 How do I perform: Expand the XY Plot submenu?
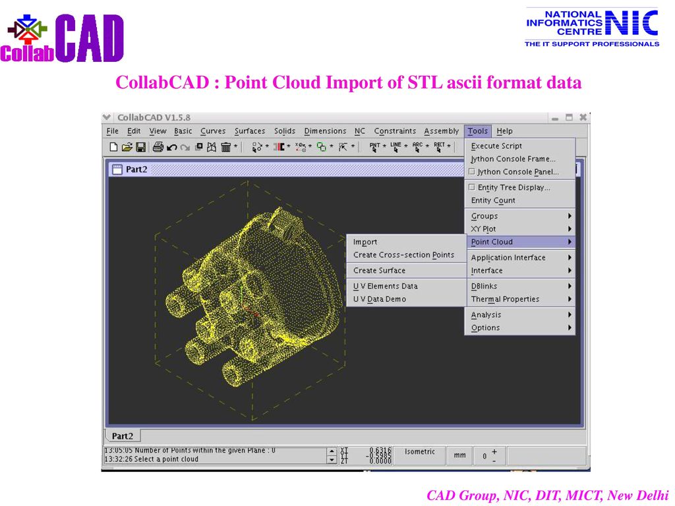point(520,229)
